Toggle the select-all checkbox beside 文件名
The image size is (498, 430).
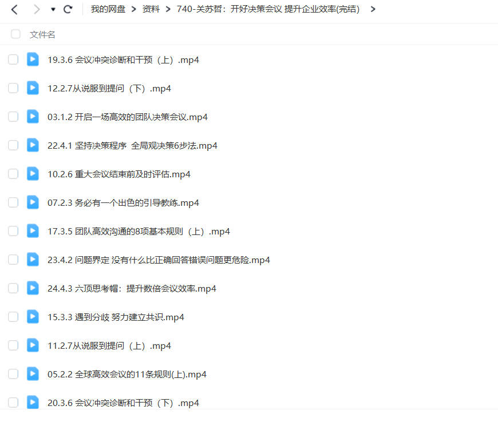[x=15, y=34]
